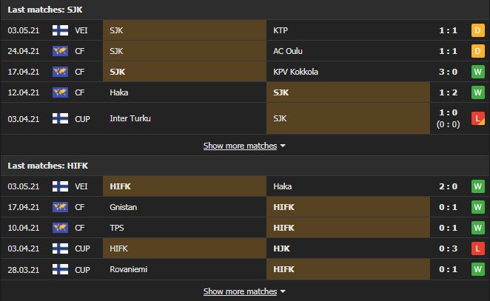Click draw badge for SJK vs AC Oulu

pyautogui.click(x=478, y=51)
